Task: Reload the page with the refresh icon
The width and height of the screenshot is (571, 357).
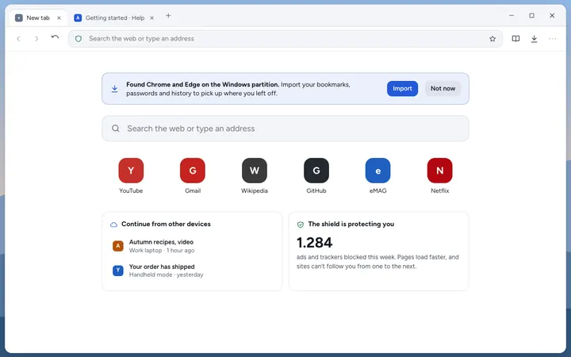Action: (55, 37)
